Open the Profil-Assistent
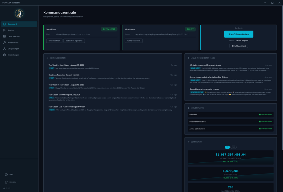Screen dimensions: 283x192 (239, 46)
